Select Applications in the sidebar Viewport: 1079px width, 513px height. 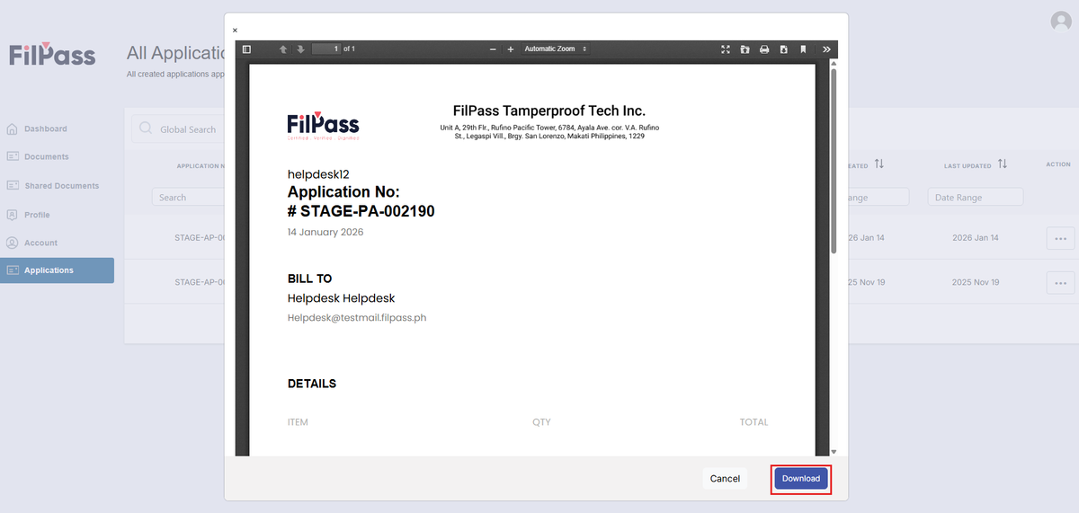tap(57, 270)
